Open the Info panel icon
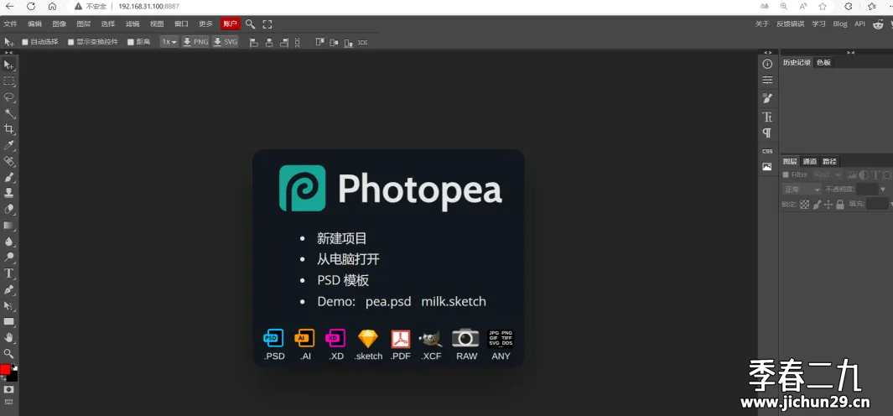This screenshot has width=893, height=416. click(767, 64)
